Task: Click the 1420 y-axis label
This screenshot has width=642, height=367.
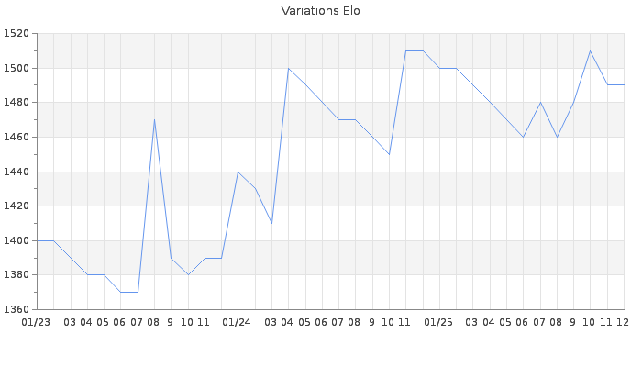Action: pyautogui.click(x=17, y=206)
